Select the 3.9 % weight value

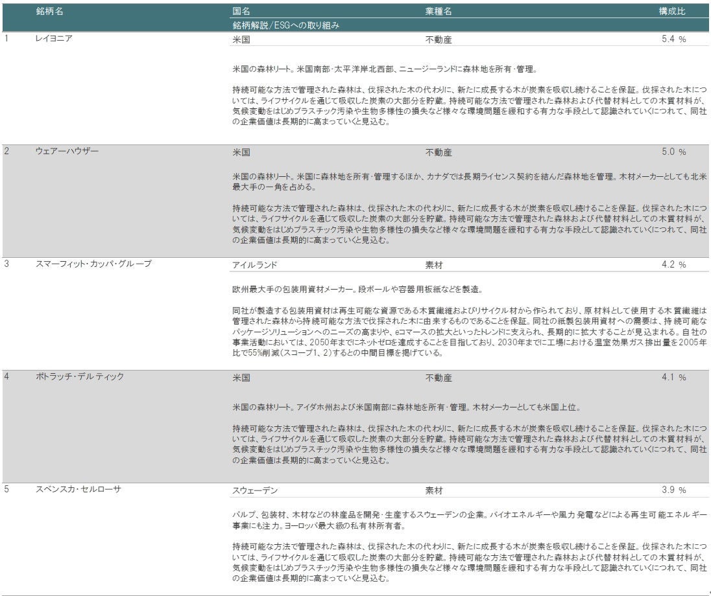tap(673, 490)
